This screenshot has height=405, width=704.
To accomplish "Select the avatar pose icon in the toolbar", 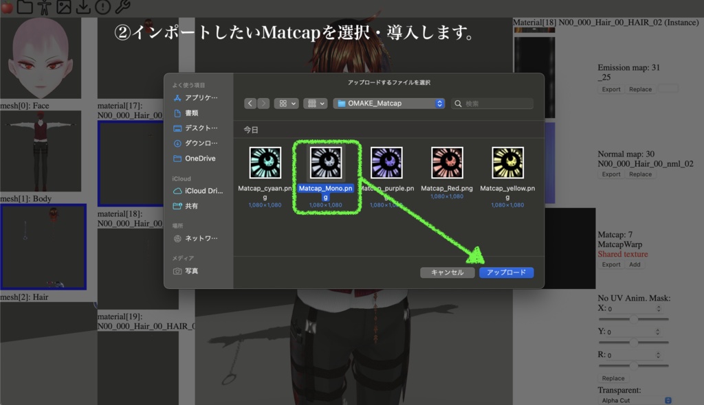I will pyautogui.click(x=45, y=8).
